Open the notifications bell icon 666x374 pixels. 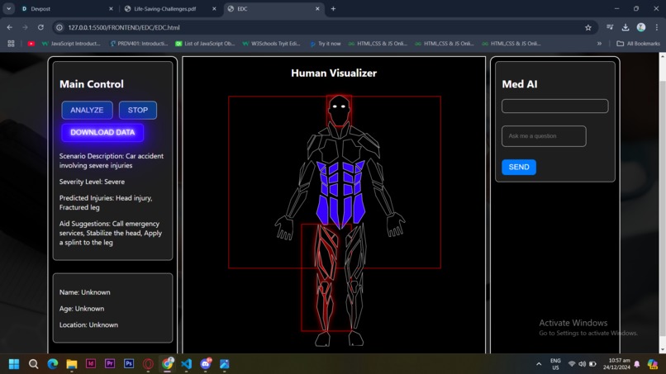[637, 364]
